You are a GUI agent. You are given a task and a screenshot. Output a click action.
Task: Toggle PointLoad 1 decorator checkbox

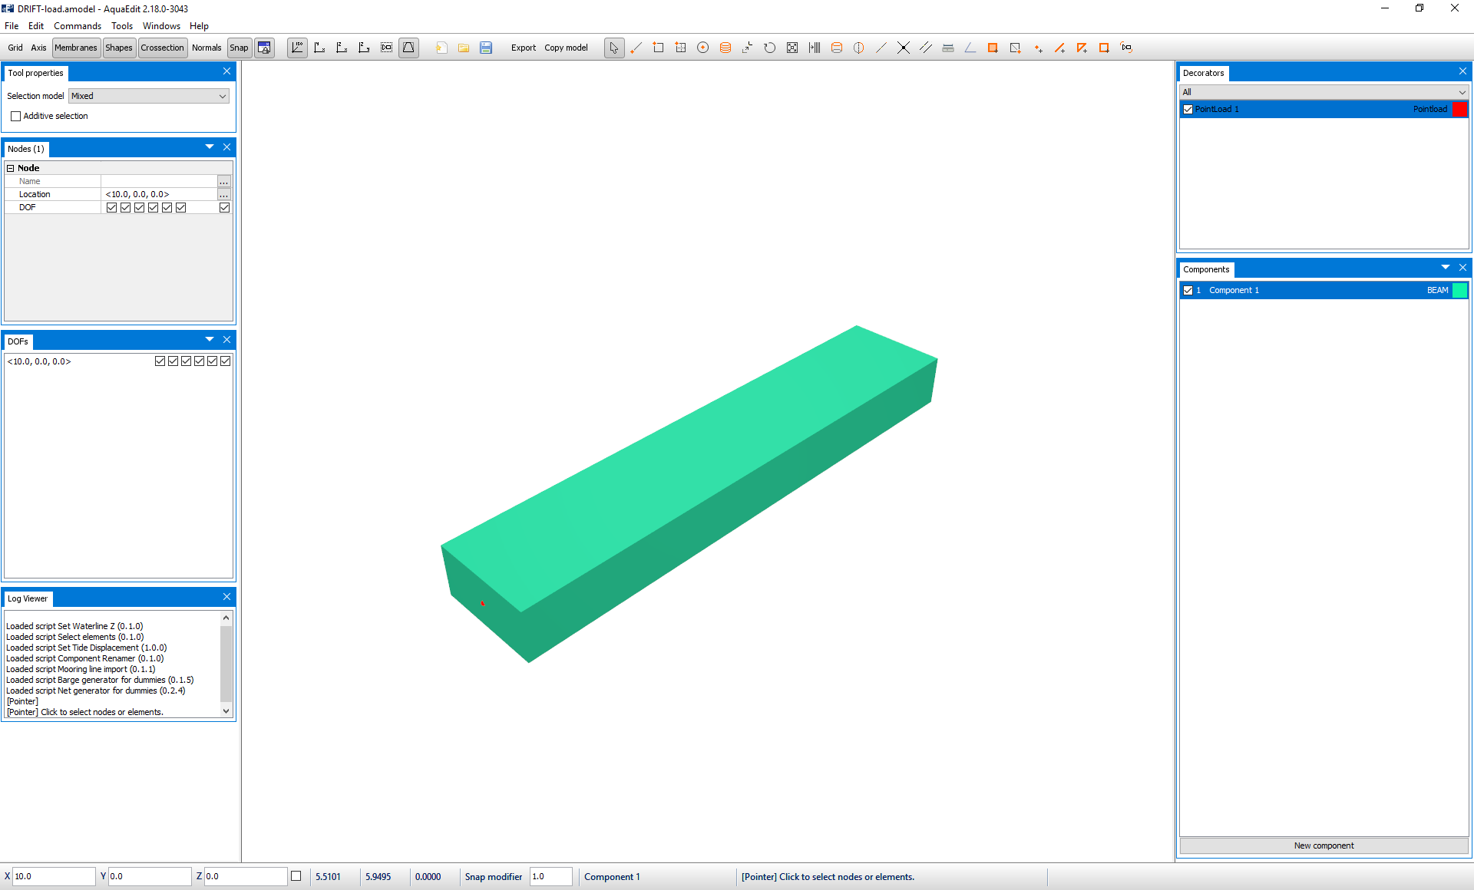pos(1188,109)
